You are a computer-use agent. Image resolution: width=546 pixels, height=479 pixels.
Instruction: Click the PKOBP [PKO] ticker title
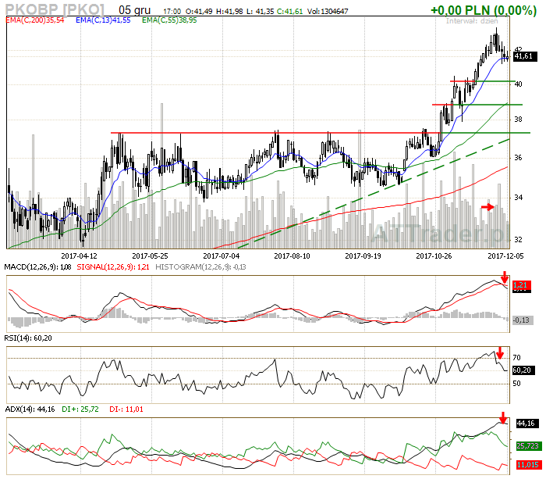pos(55,9)
